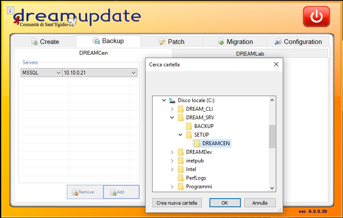The image size is (343, 218).
Task: Click the 'ver. 6.0.0.39' version text
Action: [312, 212]
